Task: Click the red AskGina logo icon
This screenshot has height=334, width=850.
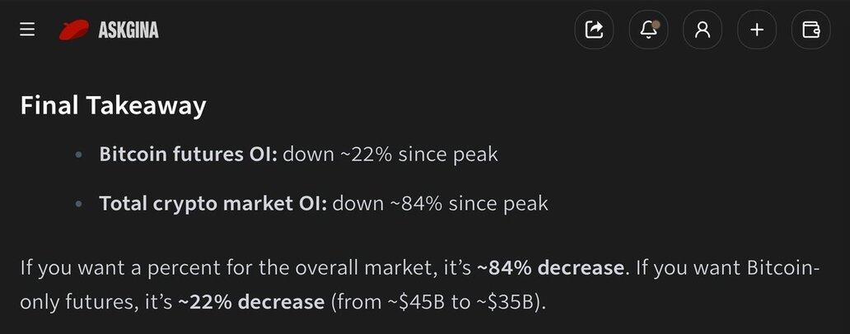Action: click(74, 30)
